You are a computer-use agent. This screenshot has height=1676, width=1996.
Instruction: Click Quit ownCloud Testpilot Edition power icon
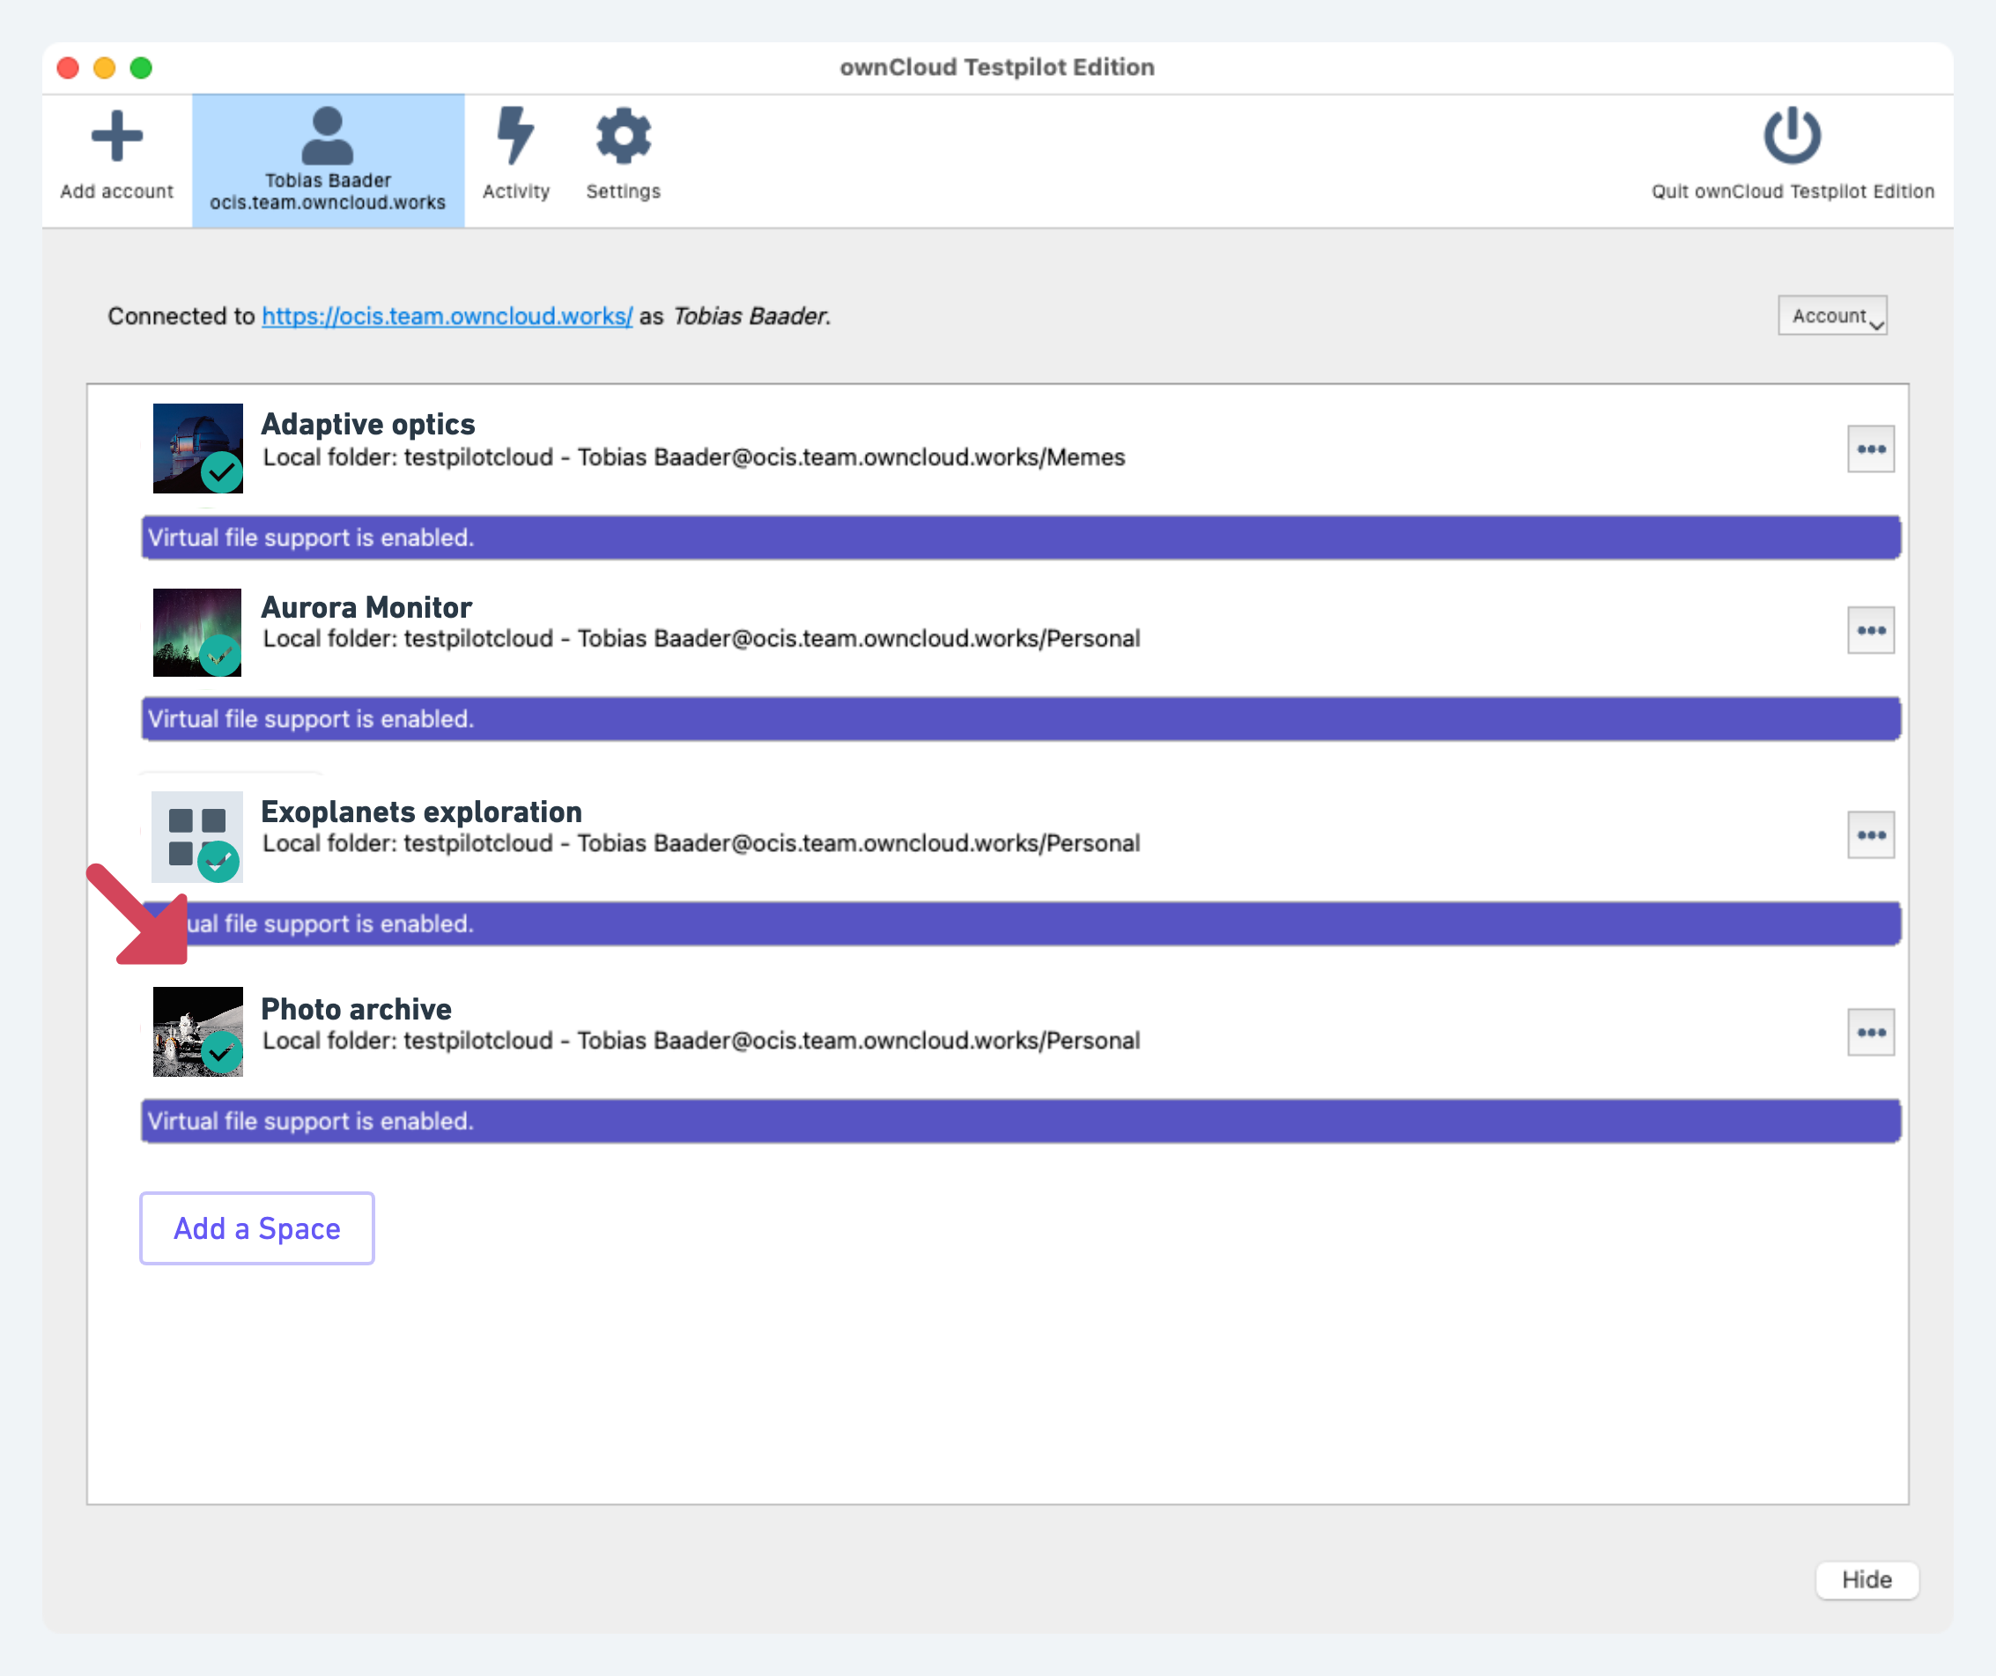1792,135
